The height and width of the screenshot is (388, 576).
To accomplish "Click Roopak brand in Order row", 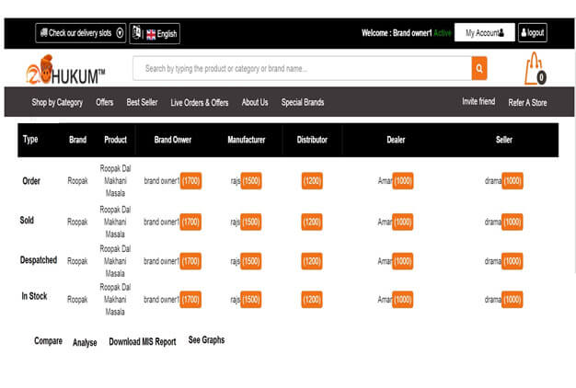I will (x=78, y=180).
